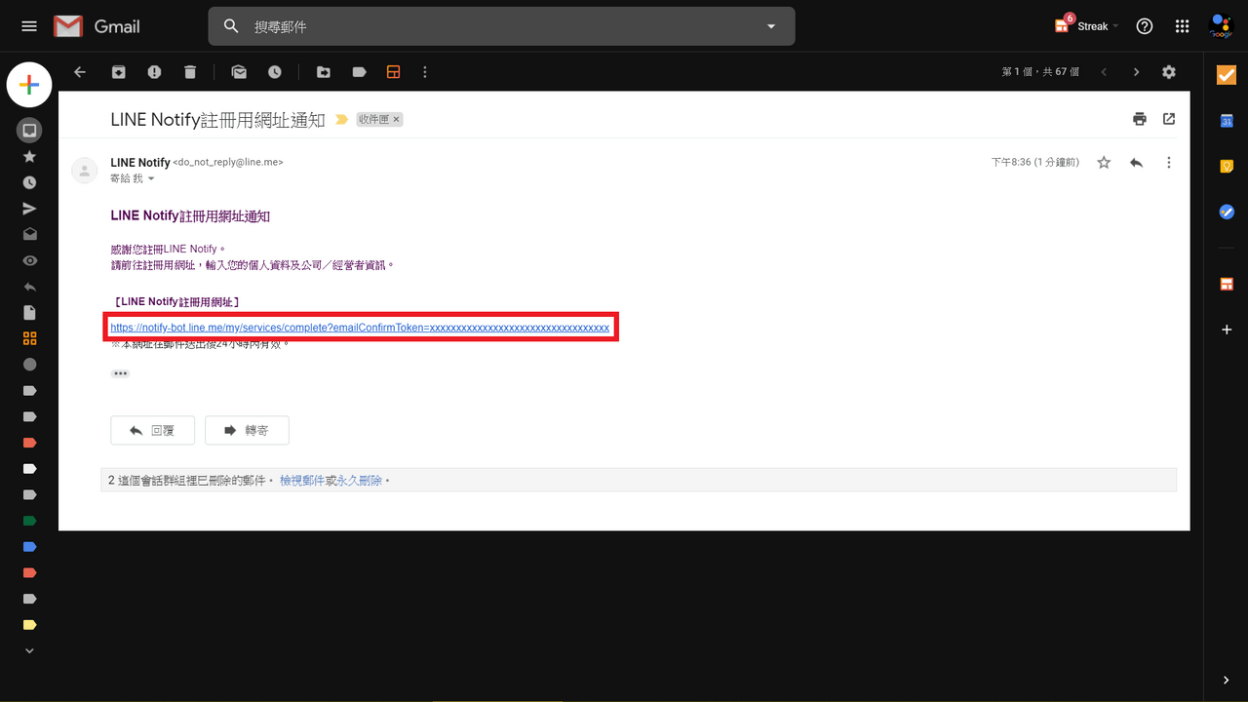Screen dimensions: 1248x702
Task: Expand the 寄給 我 recipient details
Action: (x=151, y=179)
